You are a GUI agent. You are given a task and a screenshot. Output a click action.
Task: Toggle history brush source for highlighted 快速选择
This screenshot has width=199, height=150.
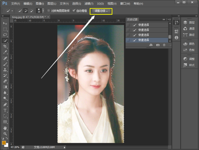tap(128, 40)
